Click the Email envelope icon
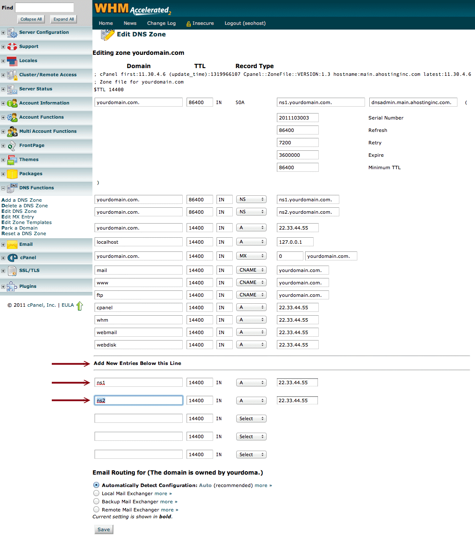 [12, 245]
